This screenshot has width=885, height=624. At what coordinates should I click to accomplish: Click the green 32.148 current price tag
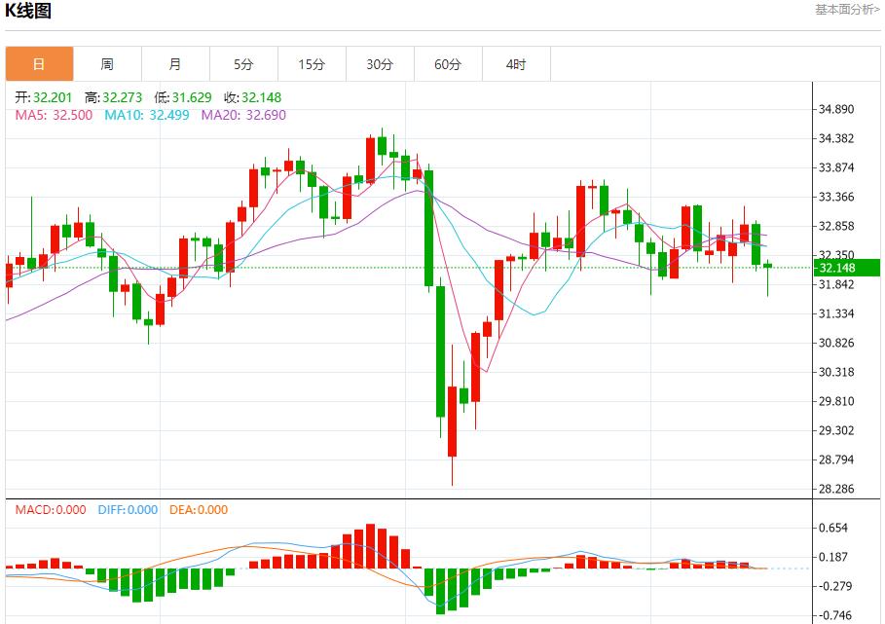tap(837, 268)
